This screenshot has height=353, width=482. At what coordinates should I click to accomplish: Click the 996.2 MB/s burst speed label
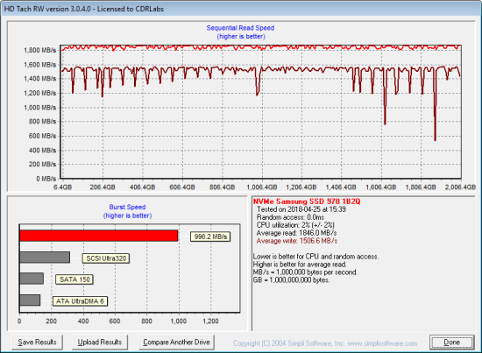point(210,237)
